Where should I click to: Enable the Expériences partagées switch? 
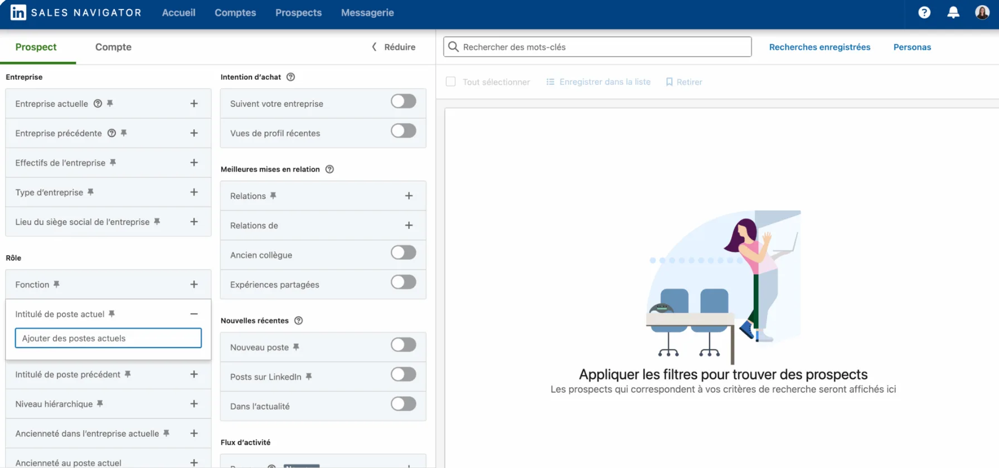[404, 282]
